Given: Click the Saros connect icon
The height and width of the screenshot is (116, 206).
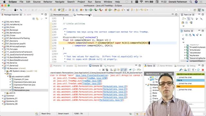Looking at the screenshot, I should tap(181, 70).
